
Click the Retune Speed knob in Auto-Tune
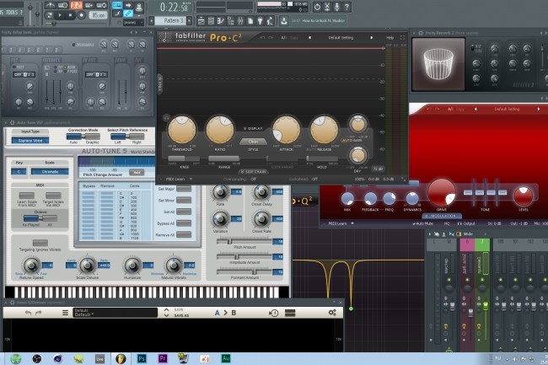[32, 265]
